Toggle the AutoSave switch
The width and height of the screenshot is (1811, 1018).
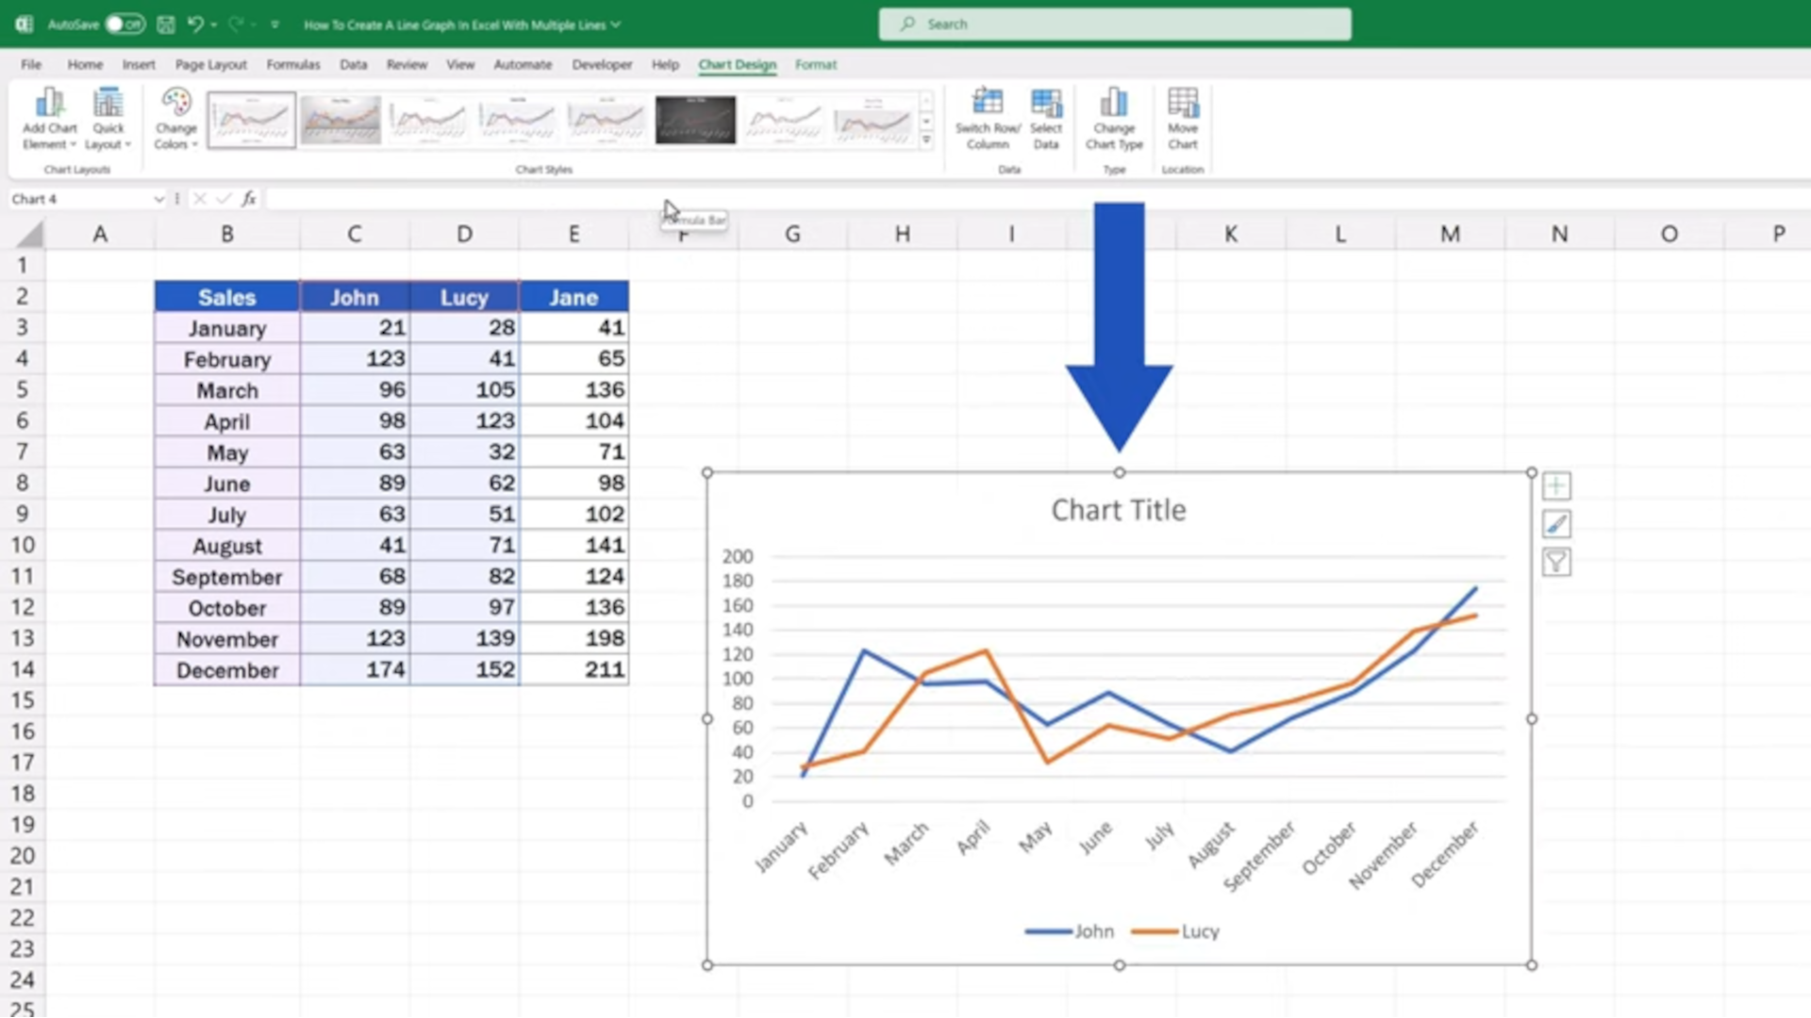tap(125, 25)
